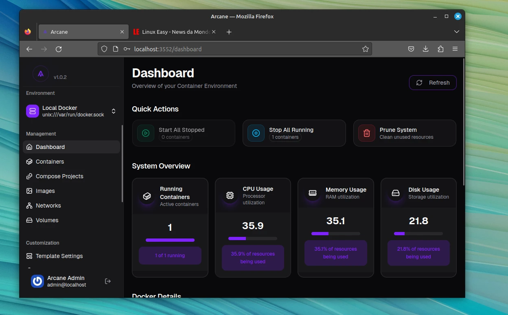Open the Firefox hamburger application menu
Viewport: 508px width, 315px height.
[x=455, y=49]
